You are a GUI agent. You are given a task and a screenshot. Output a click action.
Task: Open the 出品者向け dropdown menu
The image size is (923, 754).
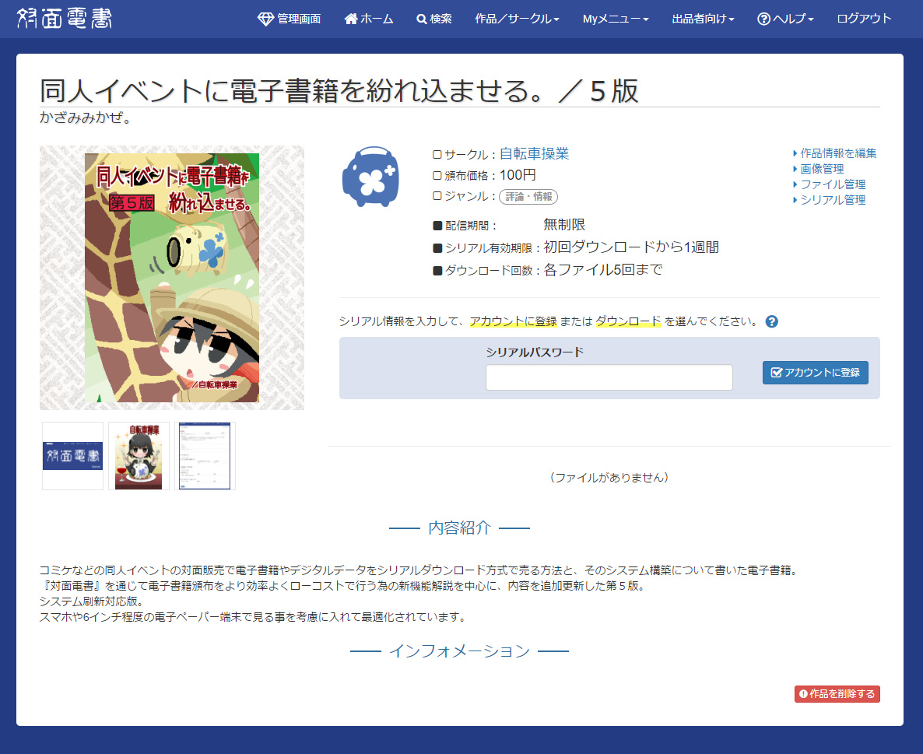pos(703,19)
